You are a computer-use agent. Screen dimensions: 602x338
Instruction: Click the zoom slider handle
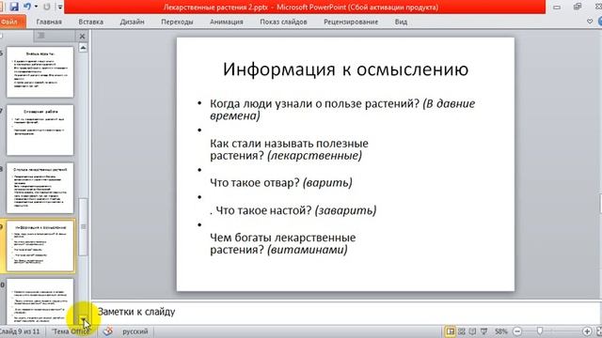click(540, 331)
